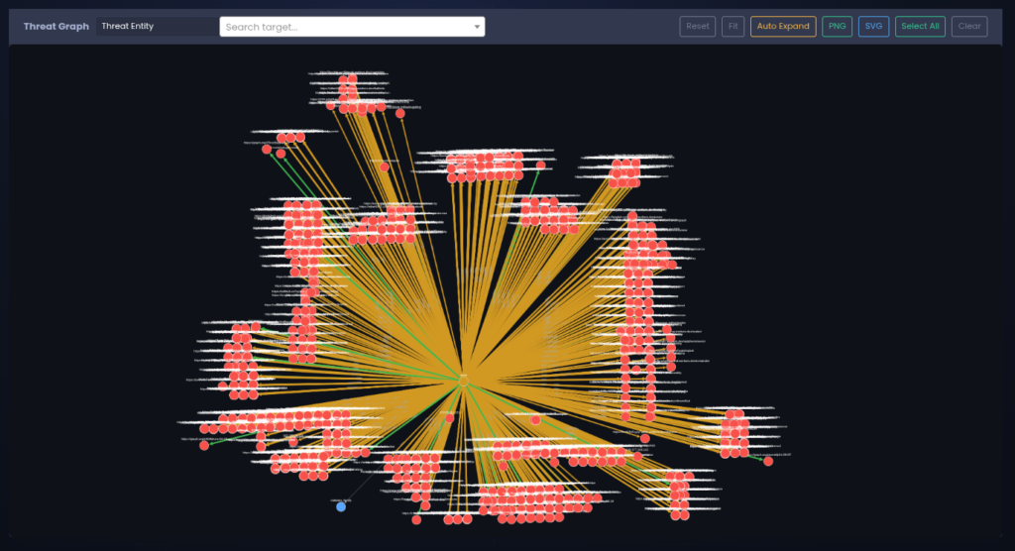Export the graph as SVG

pos(873,27)
